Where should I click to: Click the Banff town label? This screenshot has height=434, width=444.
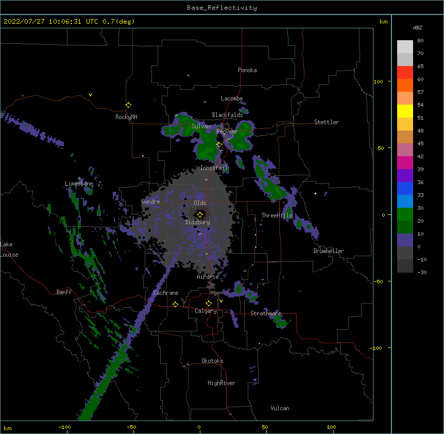pyautogui.click(x=64, y=292)
